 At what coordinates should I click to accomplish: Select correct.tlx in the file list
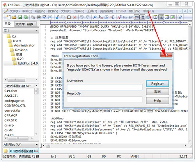point(12,110)
